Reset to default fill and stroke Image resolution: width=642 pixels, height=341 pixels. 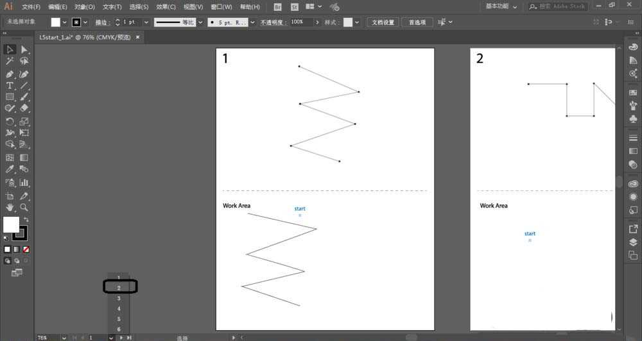(x=6, y=238)
